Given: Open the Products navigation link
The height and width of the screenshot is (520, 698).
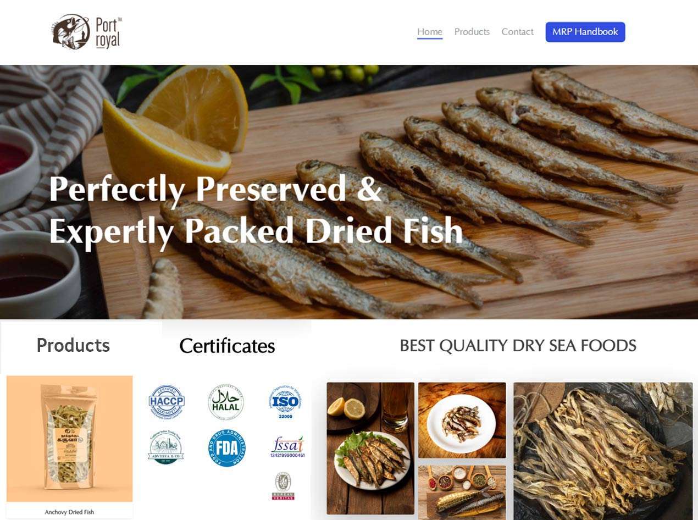Looking at the screenshot, I should (x=472, y=32).
